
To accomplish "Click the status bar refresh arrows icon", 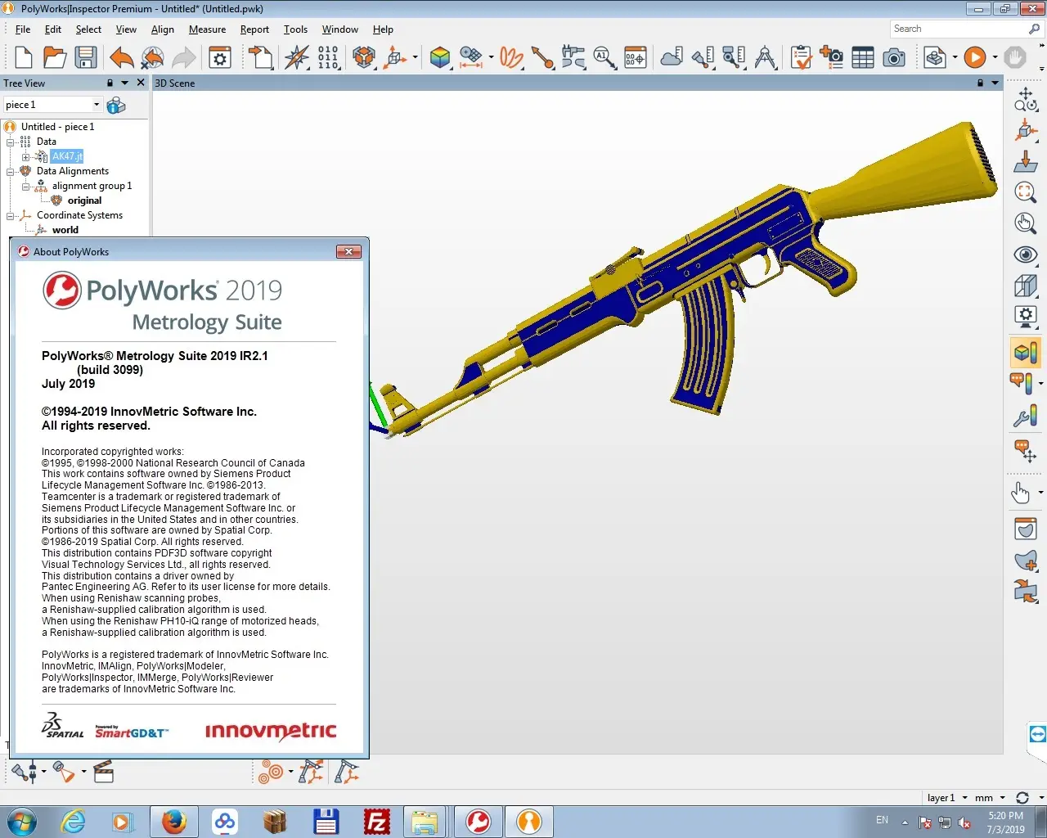I will tap(1022, 798).
